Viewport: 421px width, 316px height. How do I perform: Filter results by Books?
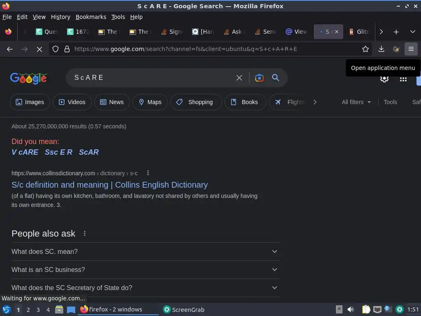[245, 102]
